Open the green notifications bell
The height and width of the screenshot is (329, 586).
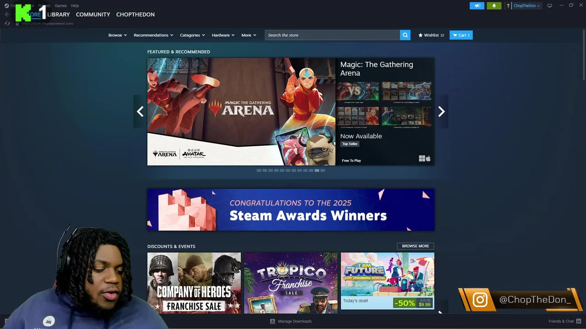click(494, 5)
